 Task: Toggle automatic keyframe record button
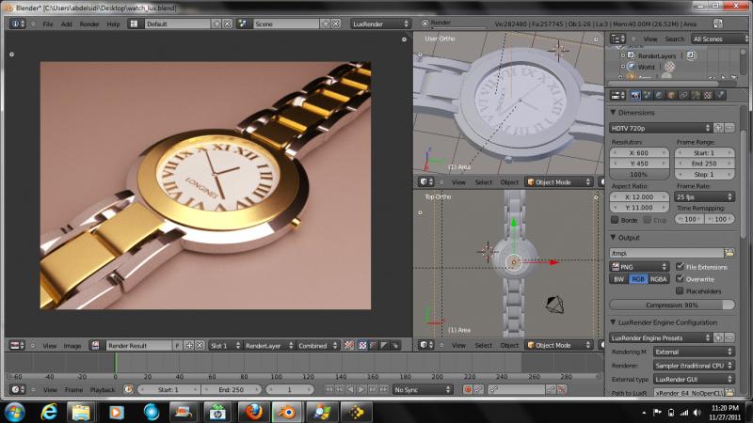click(467, 390)
